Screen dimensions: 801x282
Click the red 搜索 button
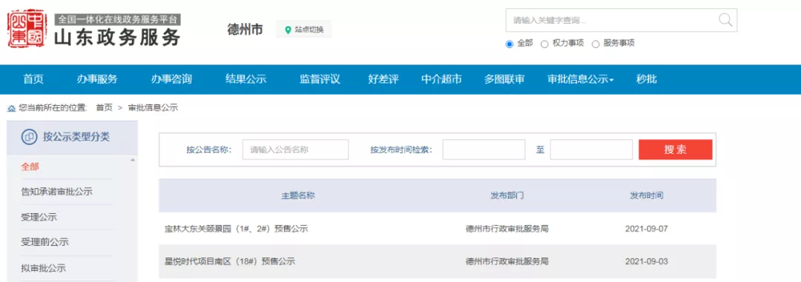(x=676, y=150)
